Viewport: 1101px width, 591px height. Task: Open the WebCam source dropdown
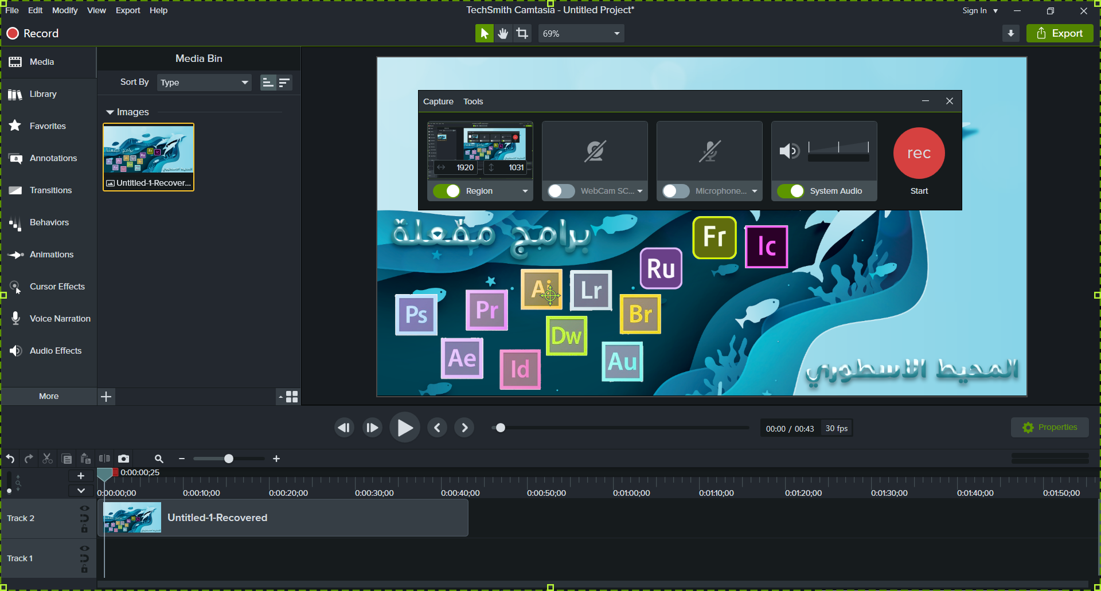(640, 191)
